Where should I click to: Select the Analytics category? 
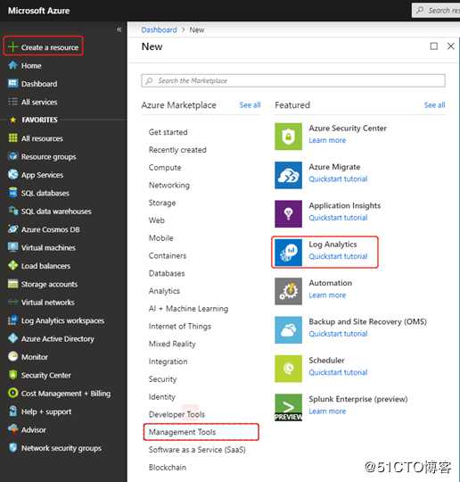point(164,291)
